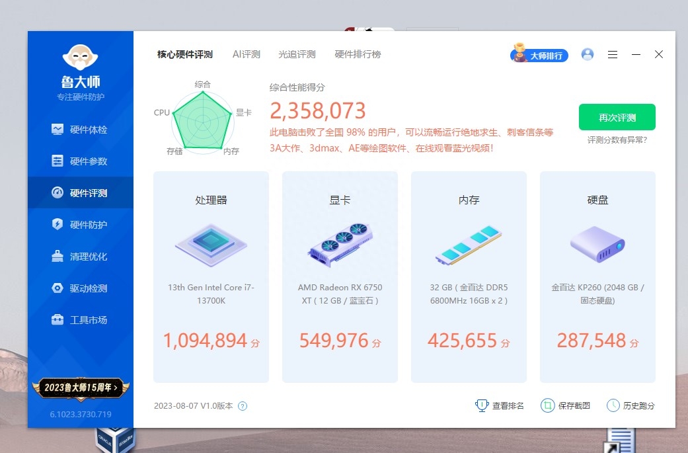The width and height of the screenshot is (688, 453).
Task: Click the 金百达 DDR5 6800MHz memory text
Action: coord(469,294)
